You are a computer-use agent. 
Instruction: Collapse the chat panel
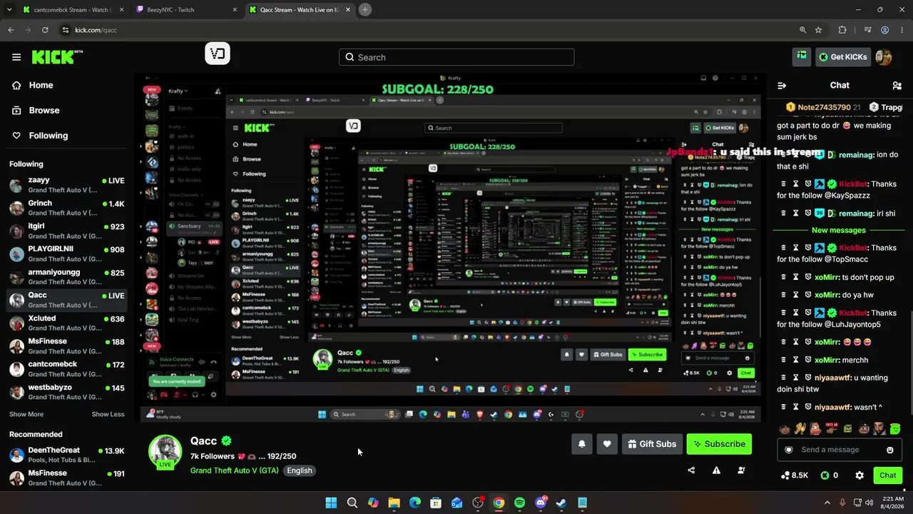pyautogui.click(x=782, y=86)
